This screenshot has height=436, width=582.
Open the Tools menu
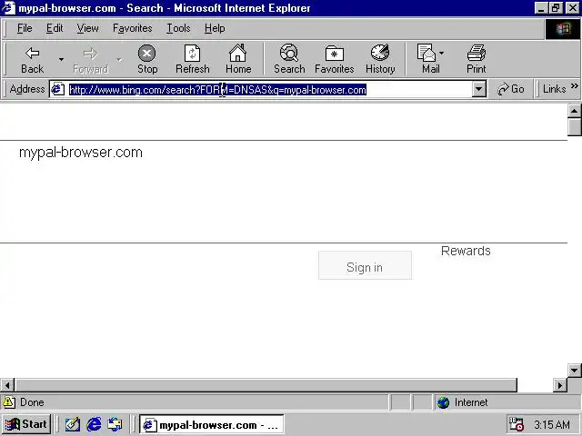click(x=178, y=28)
